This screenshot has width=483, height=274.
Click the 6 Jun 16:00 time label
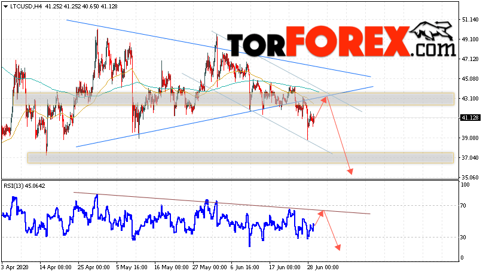pos(245,267)
